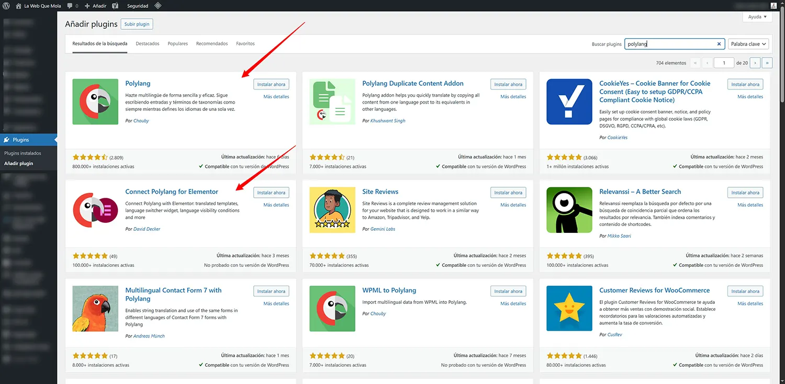Image resolution: width=785 pixels, height=384 pixels.
Task: Switch to the Populares tab
Action: [177, 43]
